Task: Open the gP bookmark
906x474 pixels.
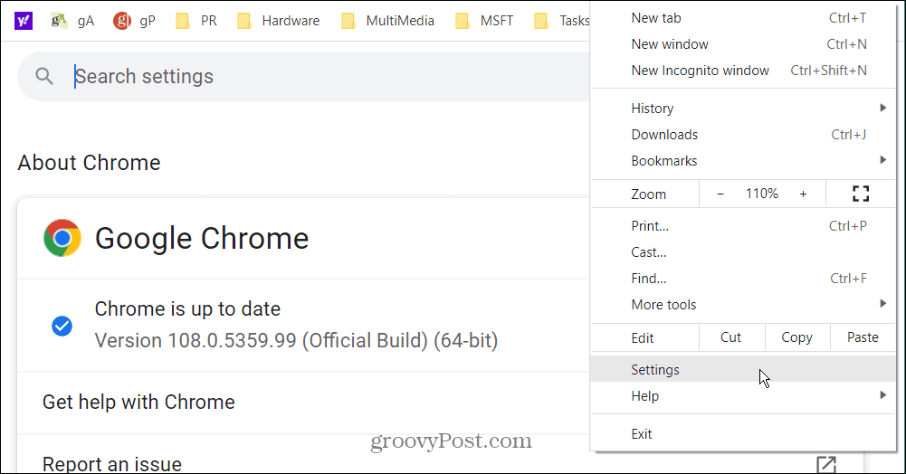Action: (134, 21)
